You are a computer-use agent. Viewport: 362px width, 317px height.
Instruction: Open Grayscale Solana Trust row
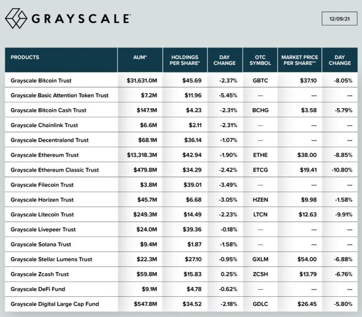click(41, 245)
